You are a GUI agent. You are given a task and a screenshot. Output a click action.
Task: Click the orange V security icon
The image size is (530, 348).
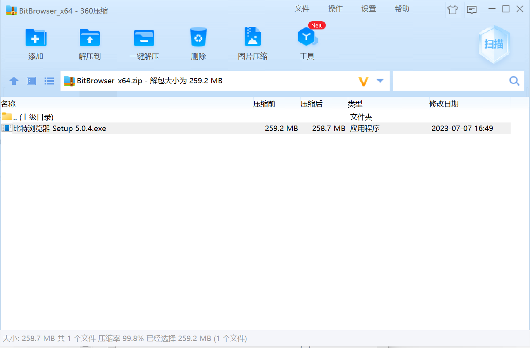click(x=363, y=81)
